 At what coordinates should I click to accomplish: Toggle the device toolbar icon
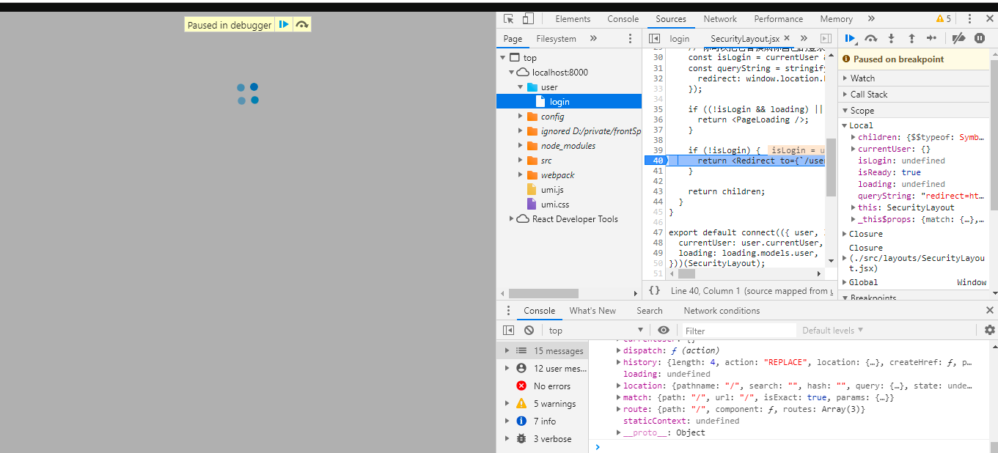pos(528,19)
